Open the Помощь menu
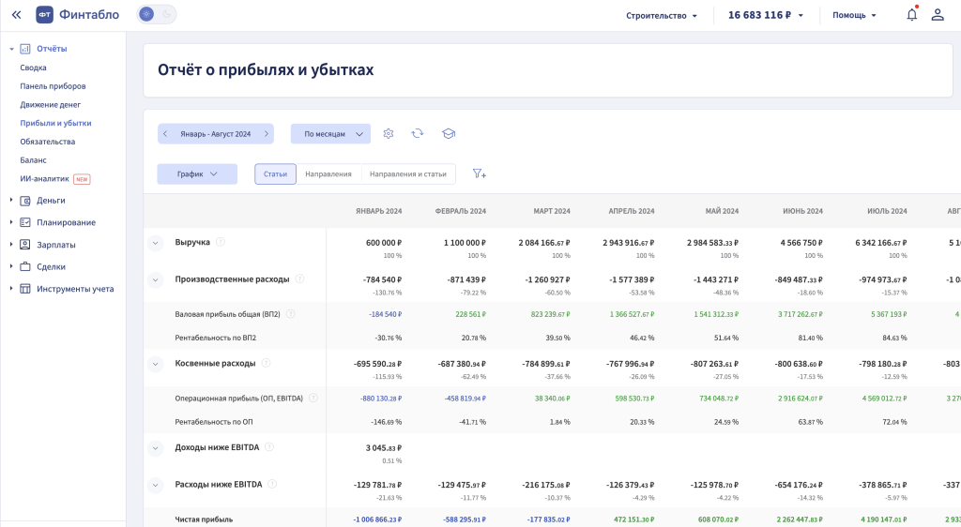Screen dimensions: 961x527 pos(854,15)
